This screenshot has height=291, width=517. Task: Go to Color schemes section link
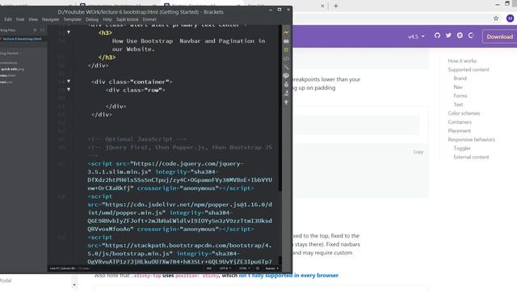coord(464,113)
